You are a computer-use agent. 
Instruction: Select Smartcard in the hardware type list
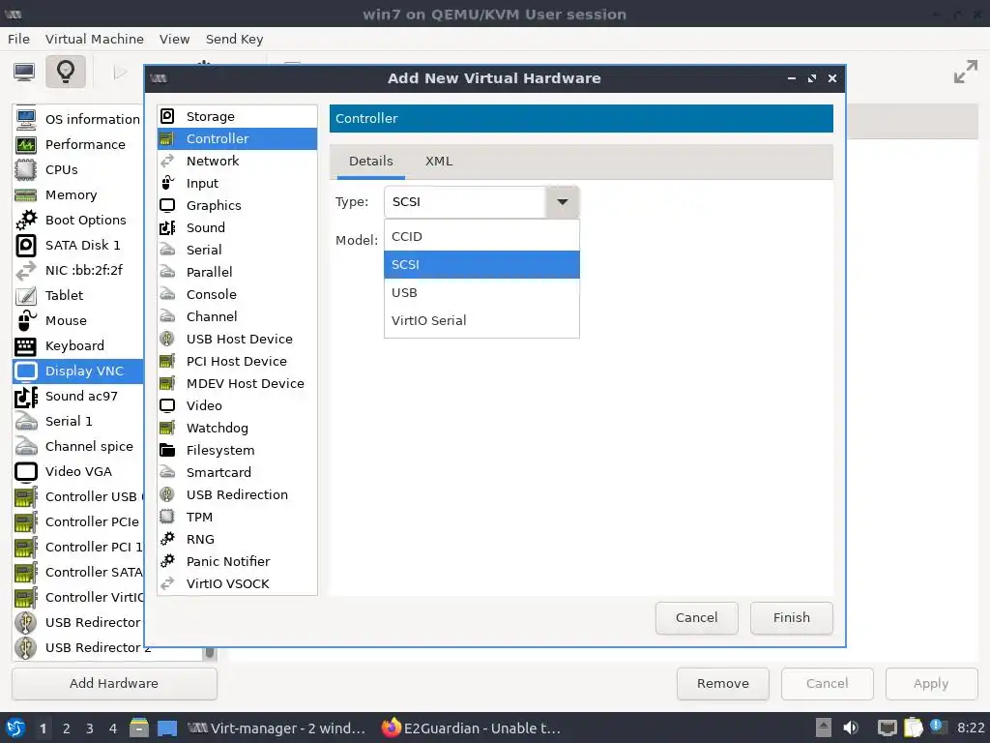238,472
